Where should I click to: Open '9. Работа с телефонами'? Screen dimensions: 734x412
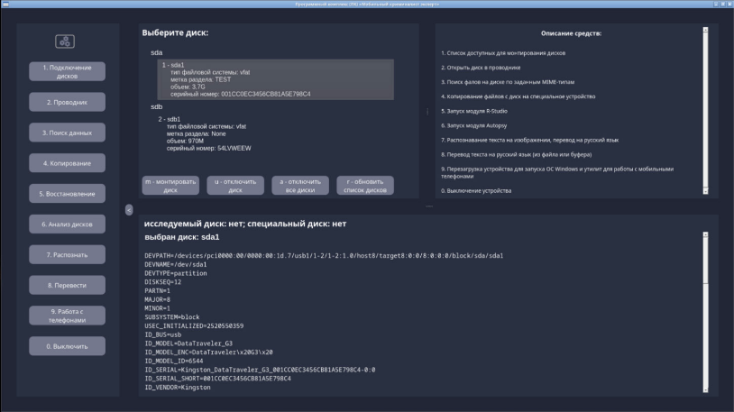pyautogui.click(x=67, y=316)
